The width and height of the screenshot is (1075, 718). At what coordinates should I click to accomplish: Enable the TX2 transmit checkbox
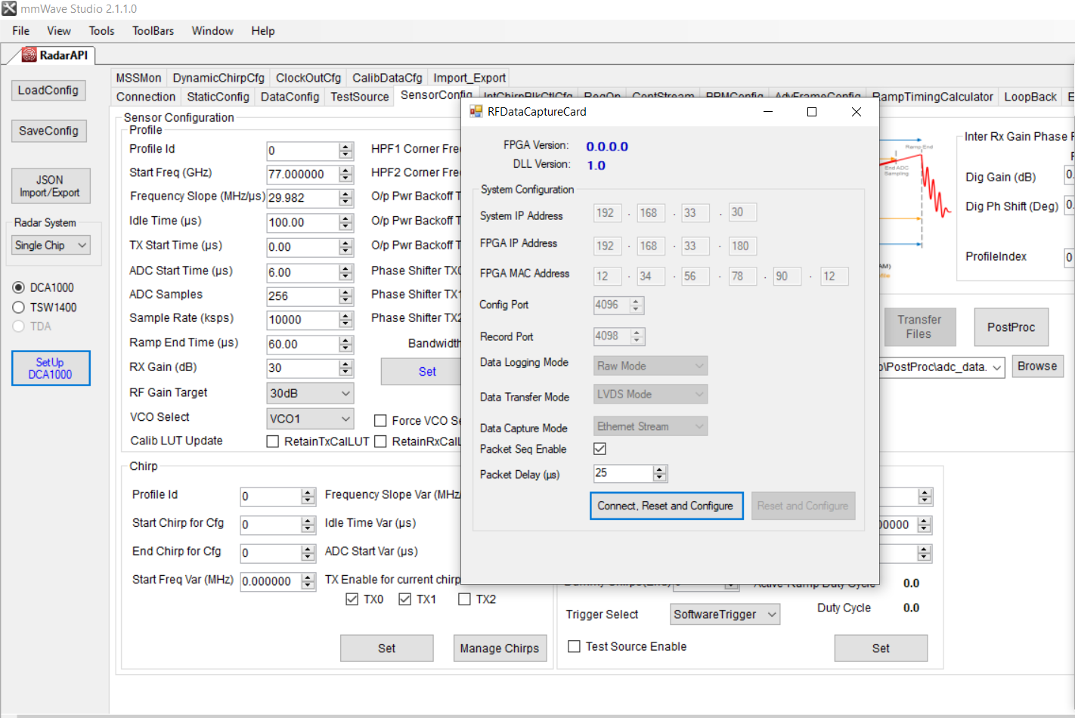pyautogui.click(x=465, y=599)
